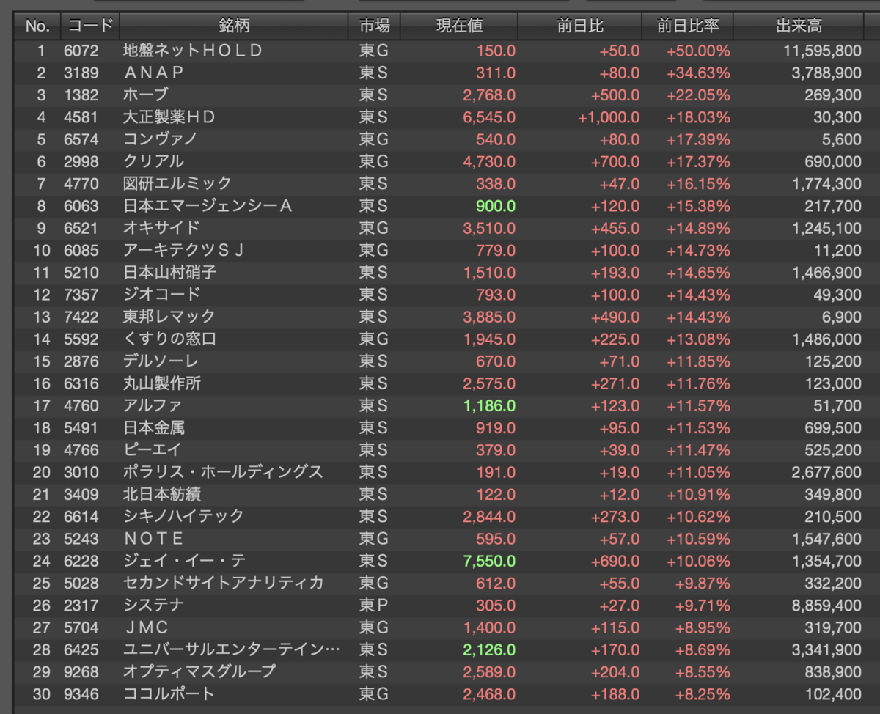Select the 地盤ネットＨＯＬＤ stock name
Viewport: 880px width, 714px height.
pyautogui.click(x=194, y=51)
